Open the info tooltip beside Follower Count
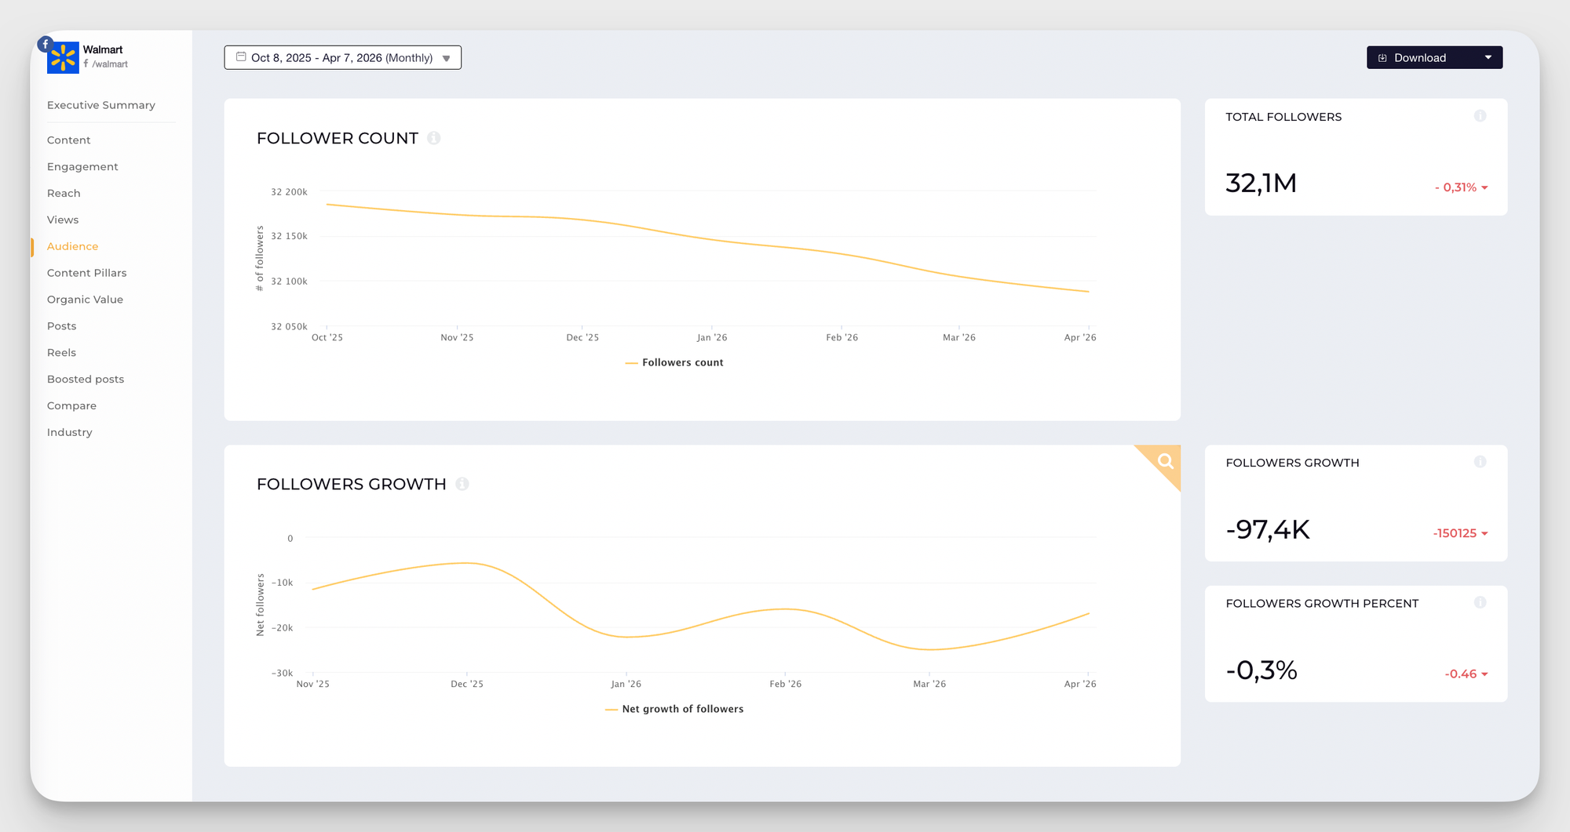1570x832 pixels. 434,138
